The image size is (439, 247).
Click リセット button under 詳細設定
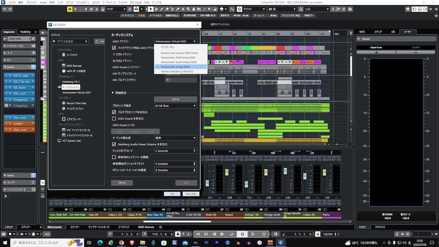176,99
